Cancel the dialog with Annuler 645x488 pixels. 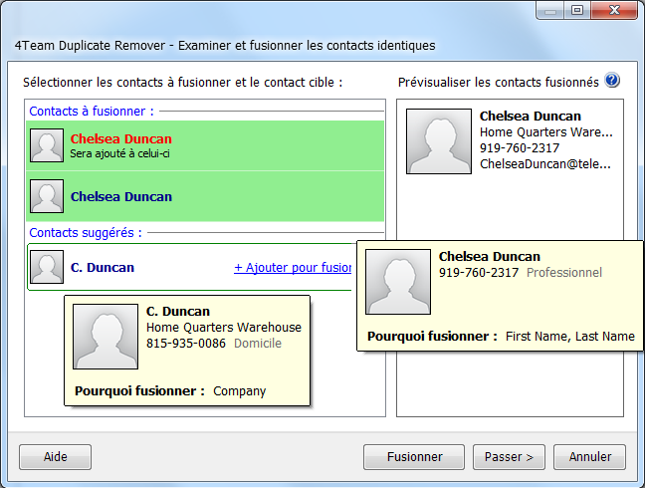[x=590, y=457]
